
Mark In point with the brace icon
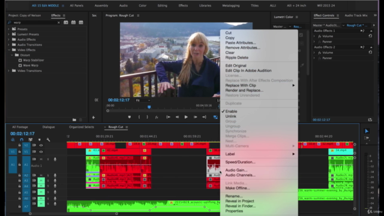point(139,117)
